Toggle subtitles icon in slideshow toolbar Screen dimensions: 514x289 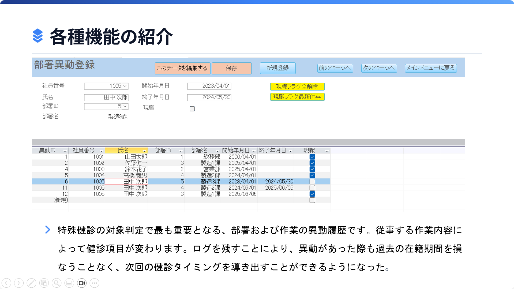[69, 283]
